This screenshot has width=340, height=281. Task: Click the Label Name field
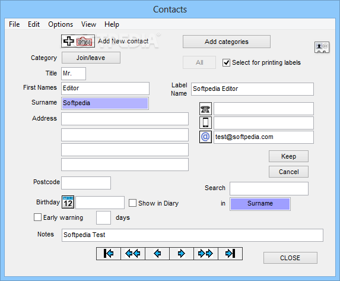[x=252, y=89]
